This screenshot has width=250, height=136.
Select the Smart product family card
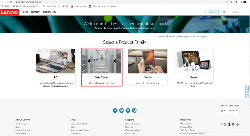click(194, 67)
